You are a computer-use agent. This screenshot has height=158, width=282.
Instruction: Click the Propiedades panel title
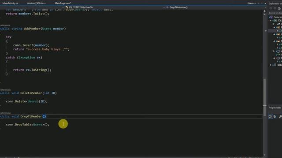coord(275,108)
